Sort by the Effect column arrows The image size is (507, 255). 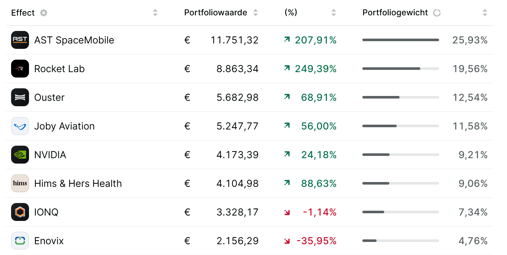pyautogui.click(x=155, y=13)
